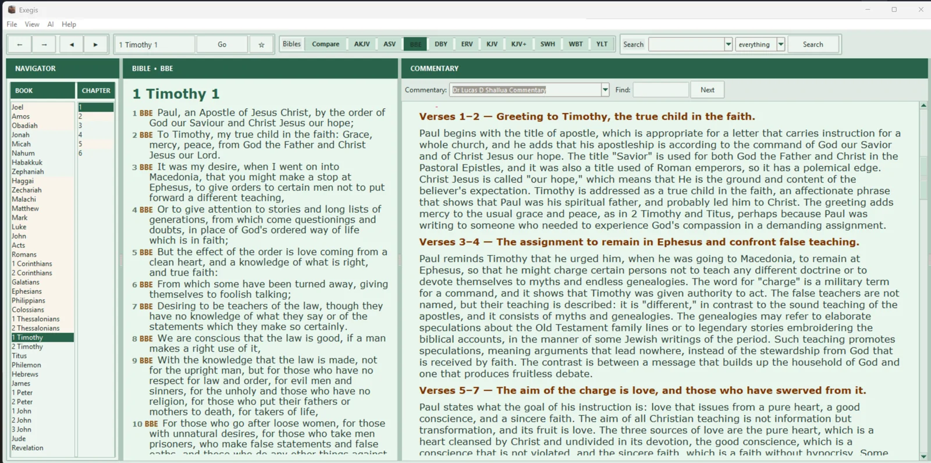Open the View menu

pyautogui.click(x=32, y=24)
